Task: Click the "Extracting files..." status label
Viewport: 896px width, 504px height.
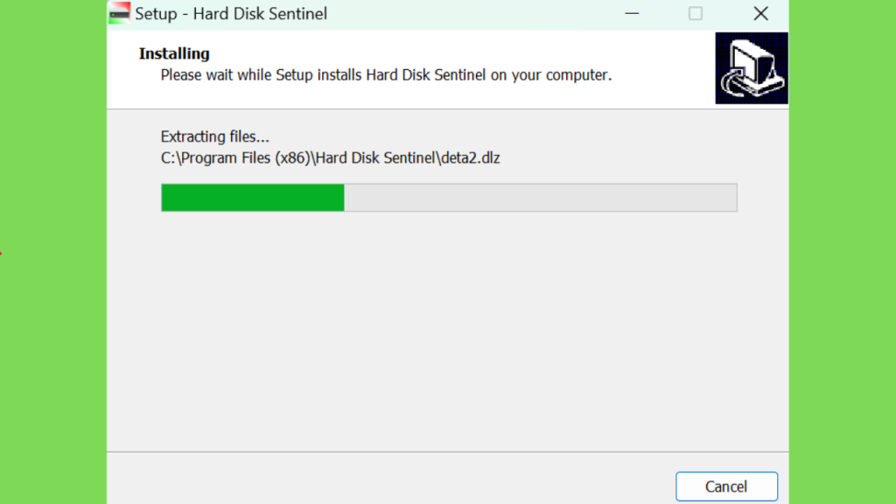Action: point(215,136)
